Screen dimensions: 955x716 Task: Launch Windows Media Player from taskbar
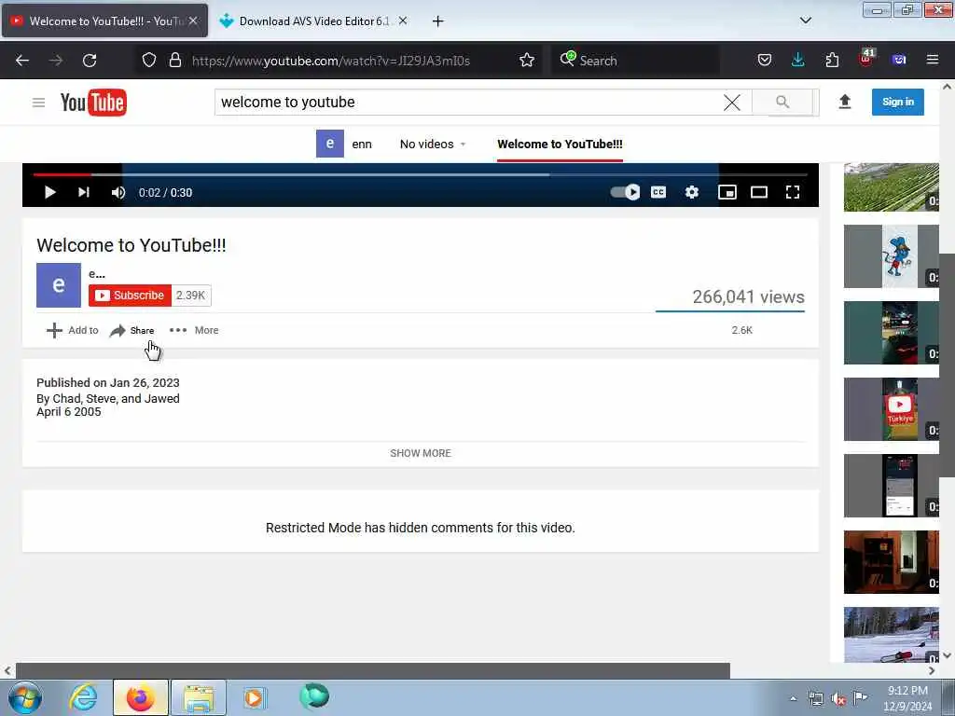254,697
